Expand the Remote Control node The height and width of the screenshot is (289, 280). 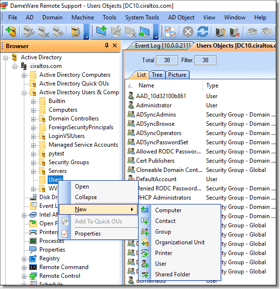tap(24, 276)
